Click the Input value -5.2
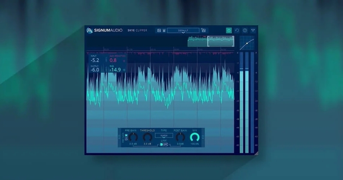The width and height of the screenshot is (343, 180). pyautogui.click(x=95, y=60)
